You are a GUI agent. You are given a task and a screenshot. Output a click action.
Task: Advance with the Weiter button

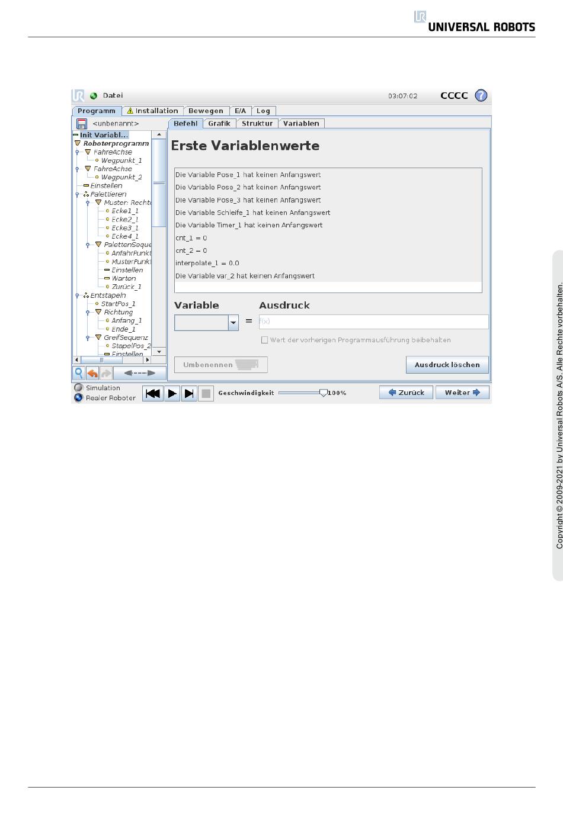[x=462, y=393]
